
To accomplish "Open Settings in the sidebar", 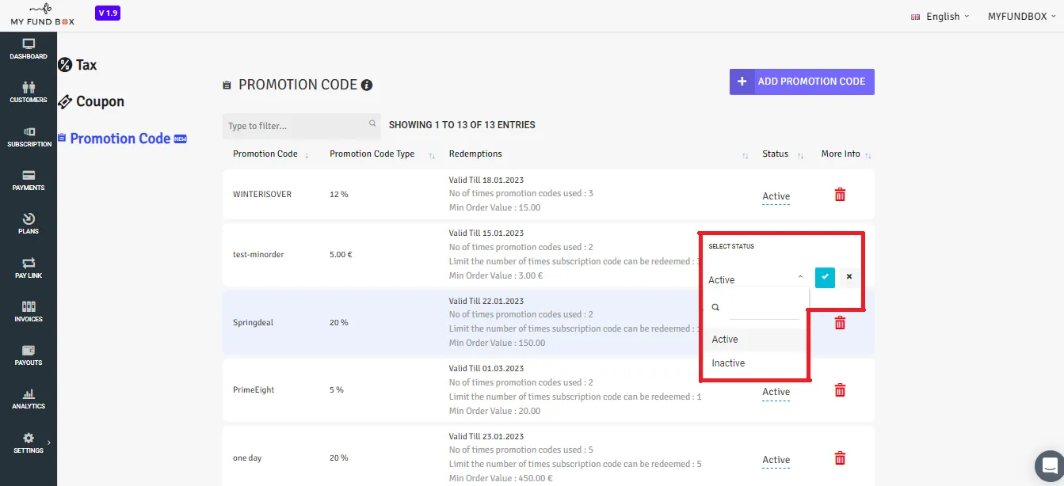I will (29, 443).
